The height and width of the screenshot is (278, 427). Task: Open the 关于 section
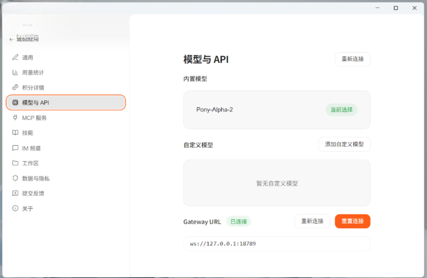(x=66, y=208)
